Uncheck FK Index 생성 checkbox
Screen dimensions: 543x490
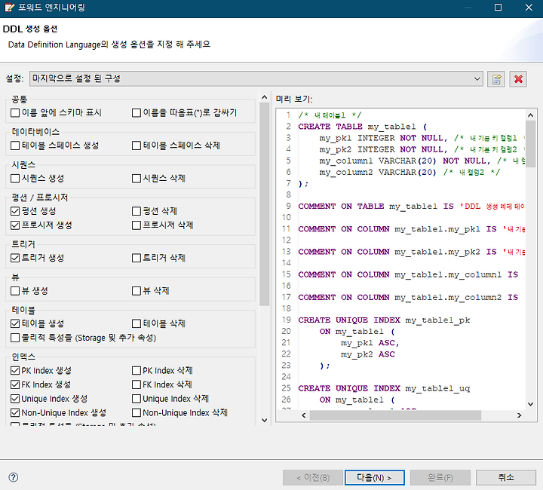[x=15, y=384]
